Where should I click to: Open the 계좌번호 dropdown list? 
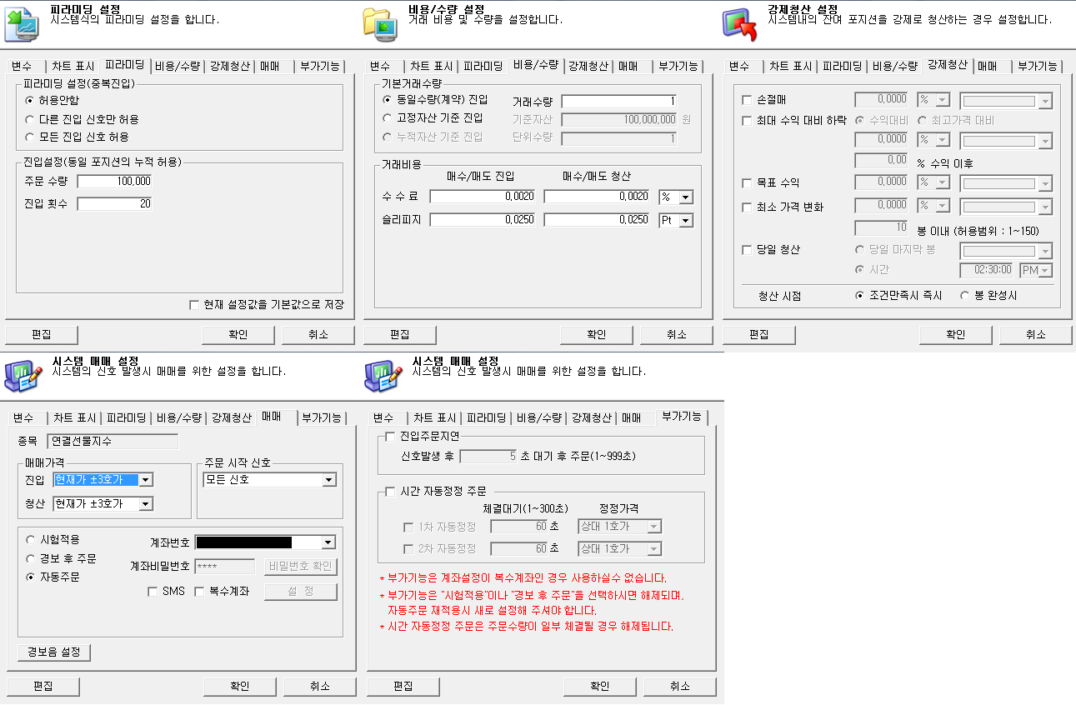(x=328, y=542)
